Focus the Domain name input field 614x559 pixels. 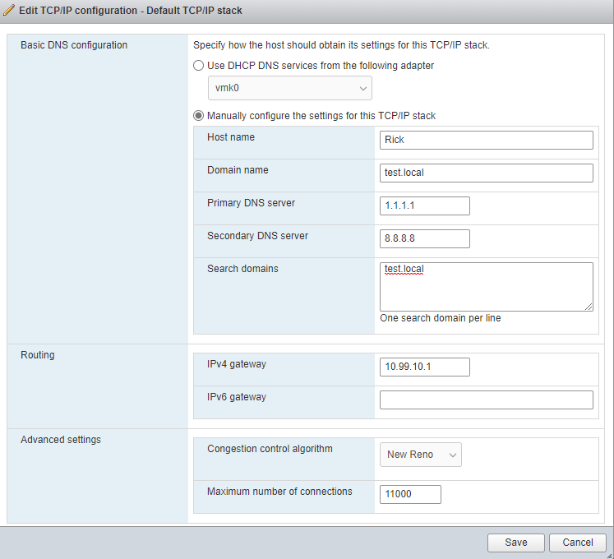[x=486, y=173]
